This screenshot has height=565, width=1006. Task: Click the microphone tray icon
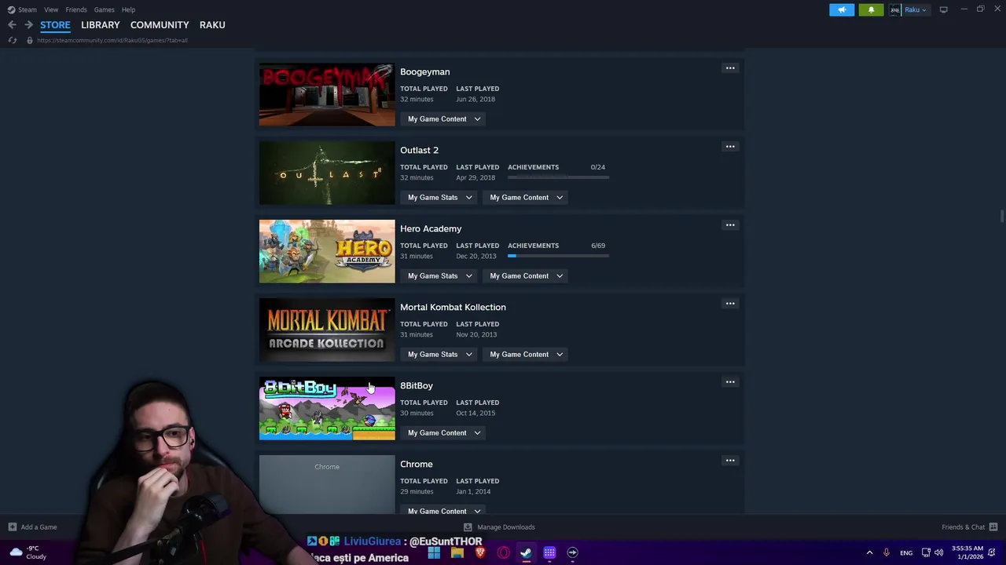point(887,552)
